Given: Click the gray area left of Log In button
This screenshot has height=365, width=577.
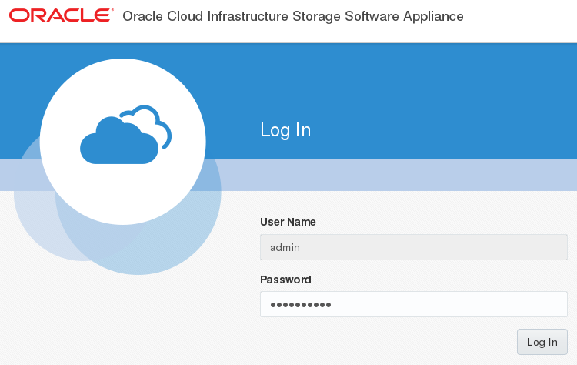Looking at the screenshot, I should point(385,342).
